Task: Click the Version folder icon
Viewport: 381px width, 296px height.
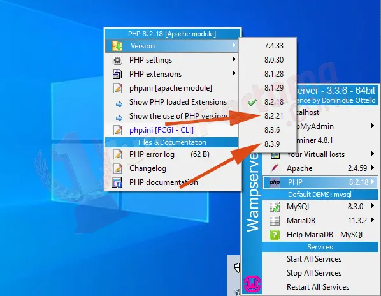Action: [117, 46]
